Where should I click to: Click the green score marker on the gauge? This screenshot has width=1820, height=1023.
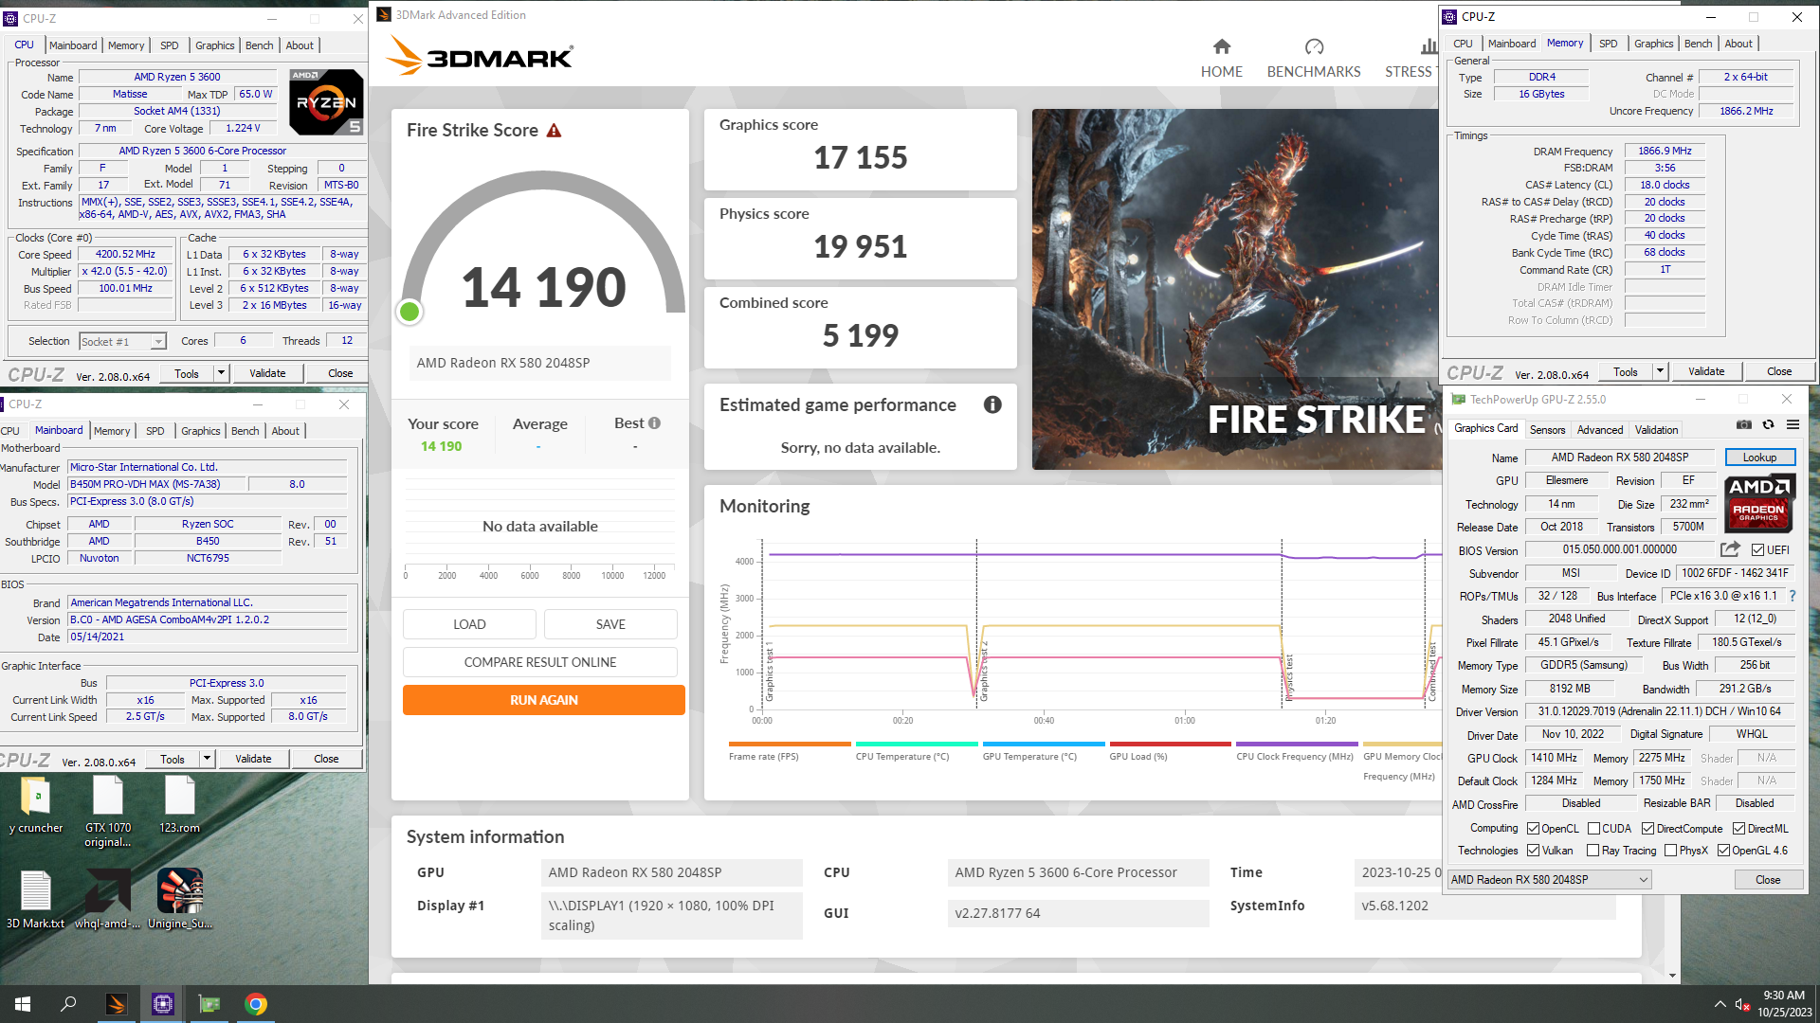point(409,312)
